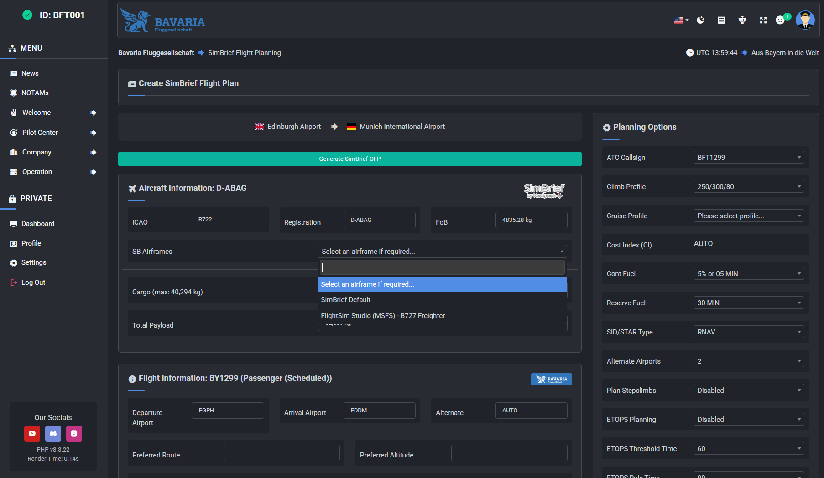Open the language flag selector
824x478 pixels.
(x=681, y=20)
